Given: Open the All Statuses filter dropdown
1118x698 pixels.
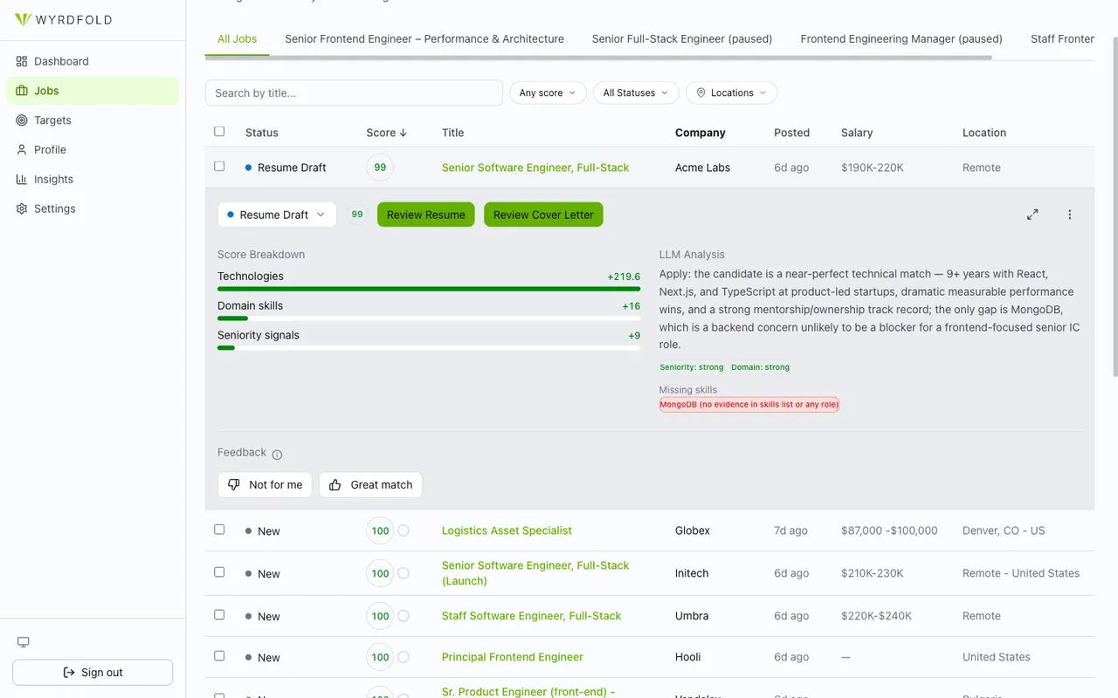Looking at the screenshot, I should [x=636, y=92].
